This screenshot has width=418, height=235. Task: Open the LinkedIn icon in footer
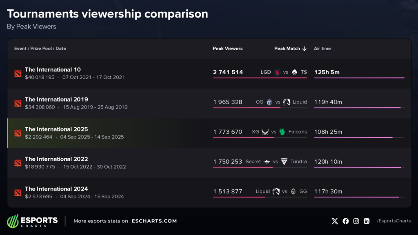(x=367, y=221)
